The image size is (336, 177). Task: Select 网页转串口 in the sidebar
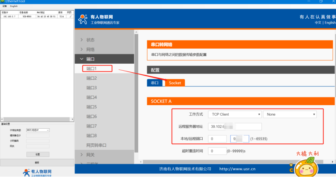pos(99,145)
